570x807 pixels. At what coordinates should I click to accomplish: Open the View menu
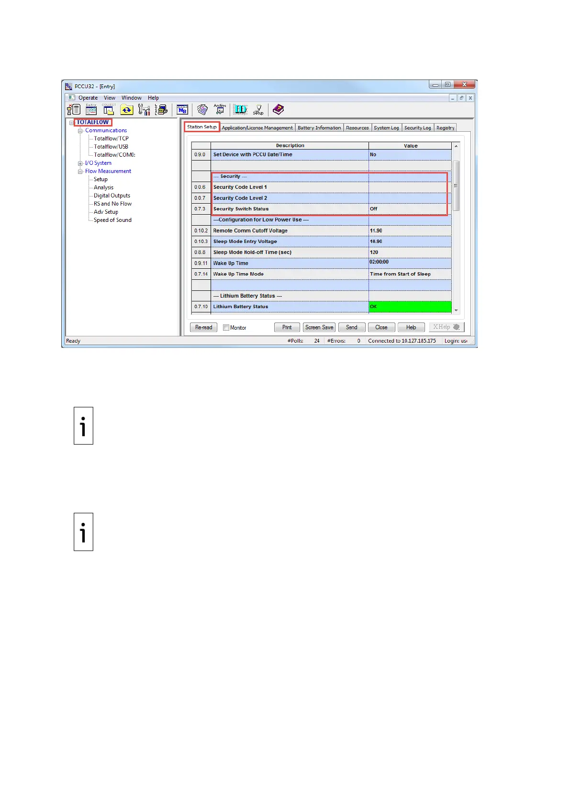click(110, 98)
